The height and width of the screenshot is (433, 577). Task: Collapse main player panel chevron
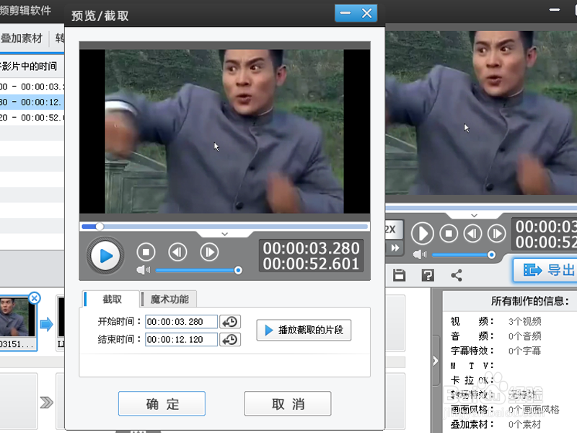[474, 215]
